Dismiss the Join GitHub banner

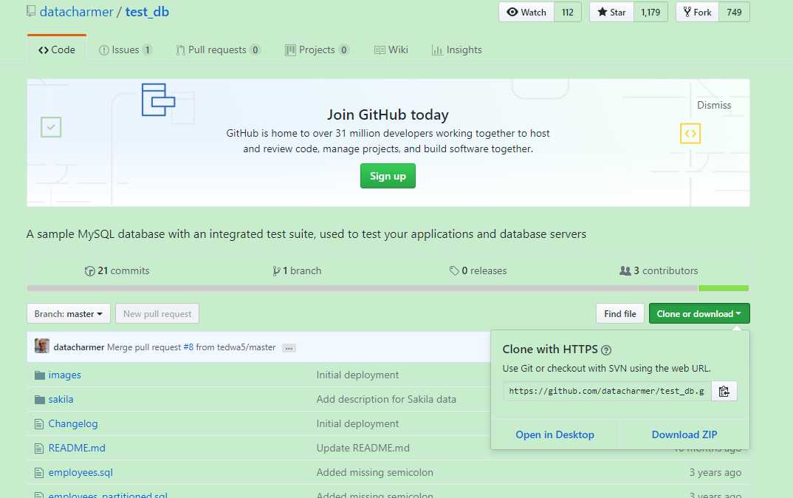click(x=713, y=105)
